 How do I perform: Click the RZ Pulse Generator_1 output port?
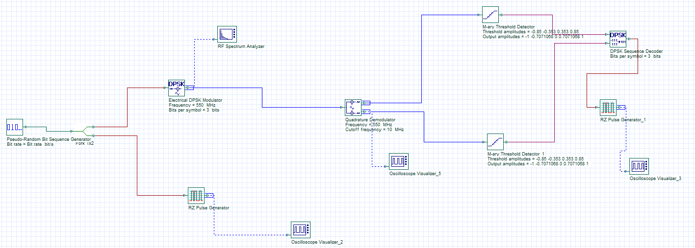pyautogui.click(x=621, y=108)
